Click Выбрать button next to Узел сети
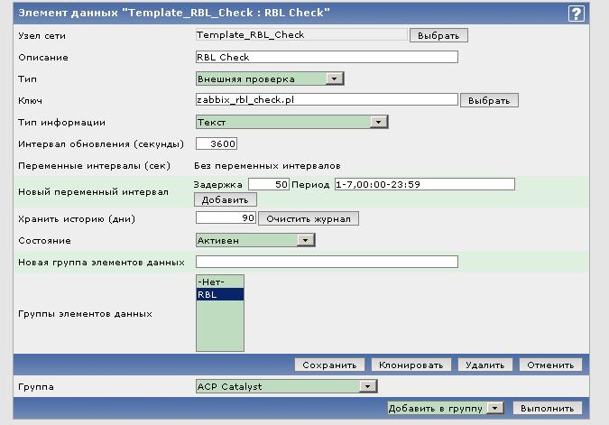This screenshot has height=425, width=609. click(x=438, y=35)
